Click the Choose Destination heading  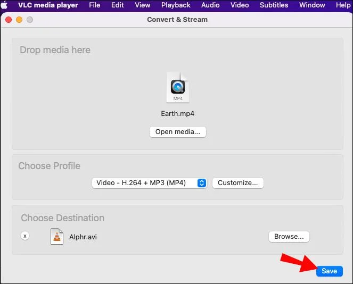[63, 218]
